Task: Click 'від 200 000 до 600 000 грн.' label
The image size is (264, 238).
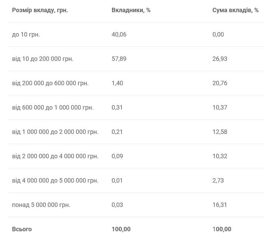Action: click(50, 83)
